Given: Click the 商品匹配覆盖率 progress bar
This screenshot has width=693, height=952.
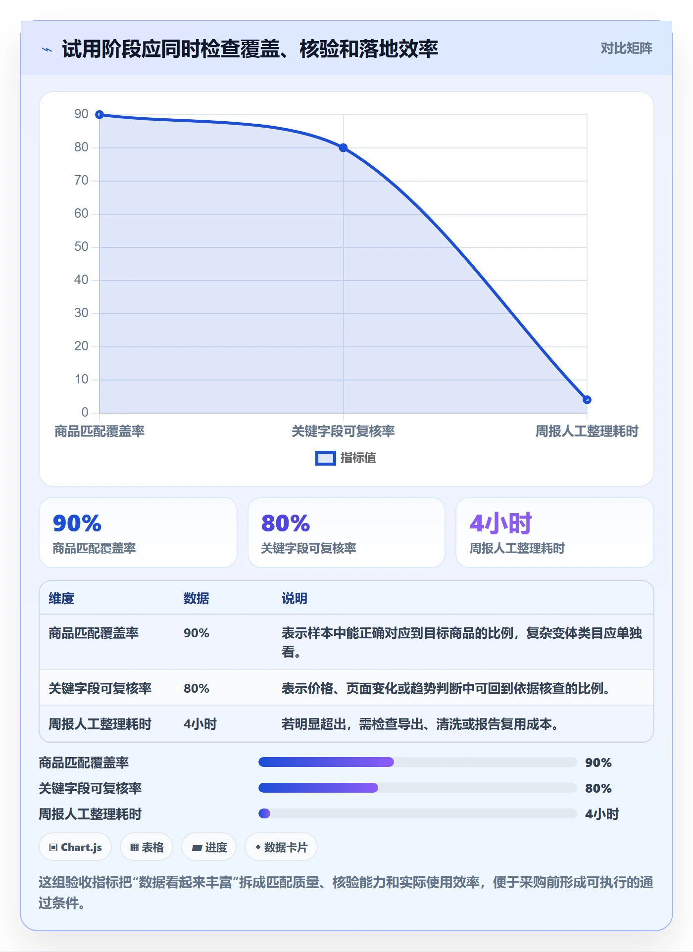Looking at the screenshot, I should (x=418, y=762).
